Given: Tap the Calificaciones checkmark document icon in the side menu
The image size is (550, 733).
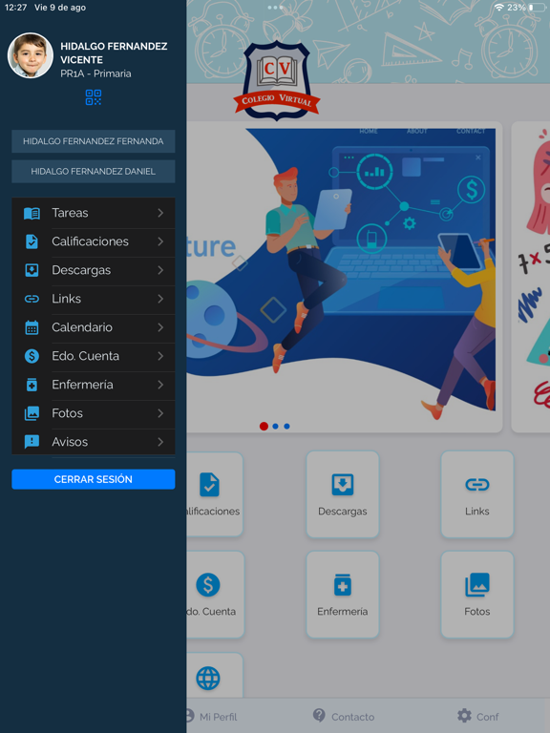Looking at the screenshot, I should [x=32, y=241].
